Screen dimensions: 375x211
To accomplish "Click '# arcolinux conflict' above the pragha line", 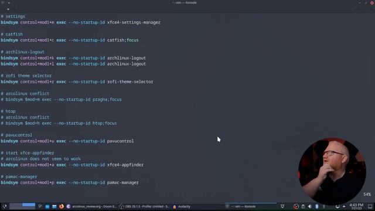I will click(x=25, y=94).
